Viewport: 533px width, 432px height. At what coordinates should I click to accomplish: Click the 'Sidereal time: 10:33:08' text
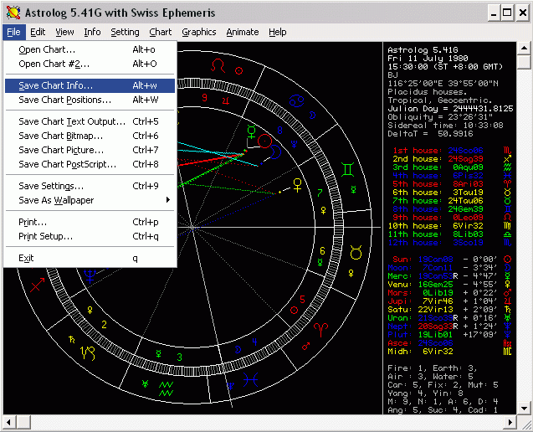pyautogui.click(x=445, y=126)
